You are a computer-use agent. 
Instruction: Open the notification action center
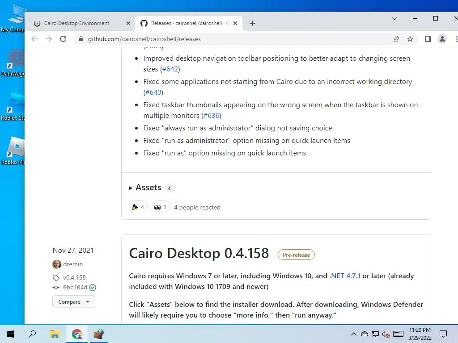point(443,334)
